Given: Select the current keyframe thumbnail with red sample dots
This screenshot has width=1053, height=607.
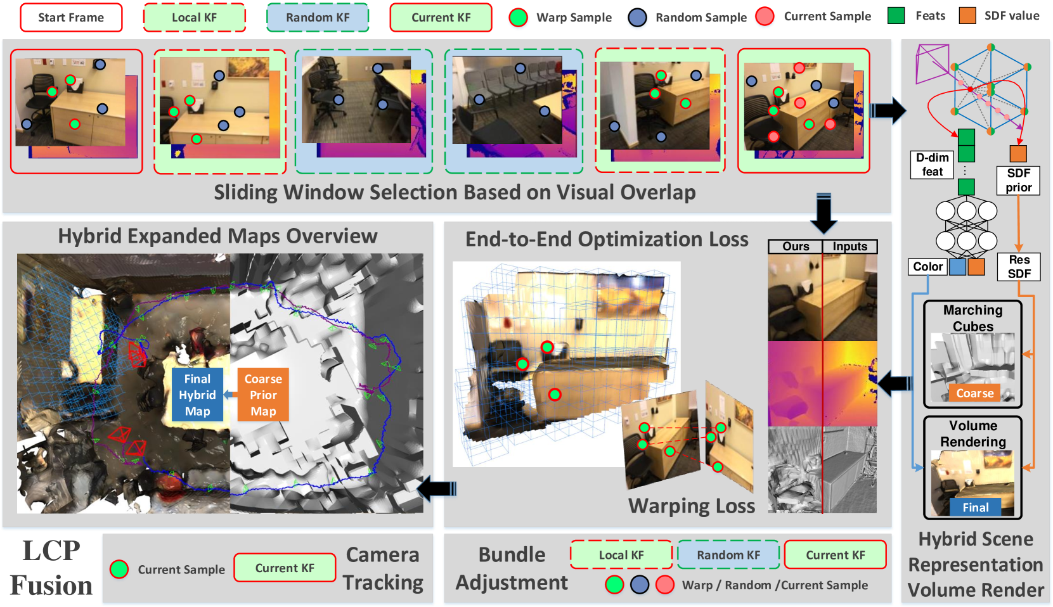Looking at the screenshot, I should [804, 111].
